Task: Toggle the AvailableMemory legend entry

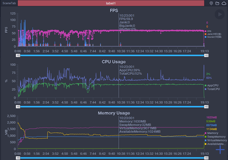Action: coord(216,144)
